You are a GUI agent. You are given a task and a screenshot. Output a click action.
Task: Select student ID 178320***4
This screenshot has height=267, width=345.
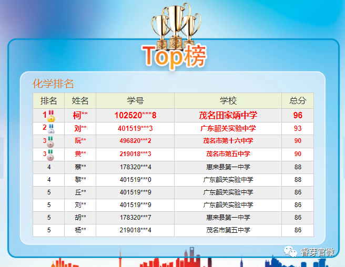[x=135, y=167]
